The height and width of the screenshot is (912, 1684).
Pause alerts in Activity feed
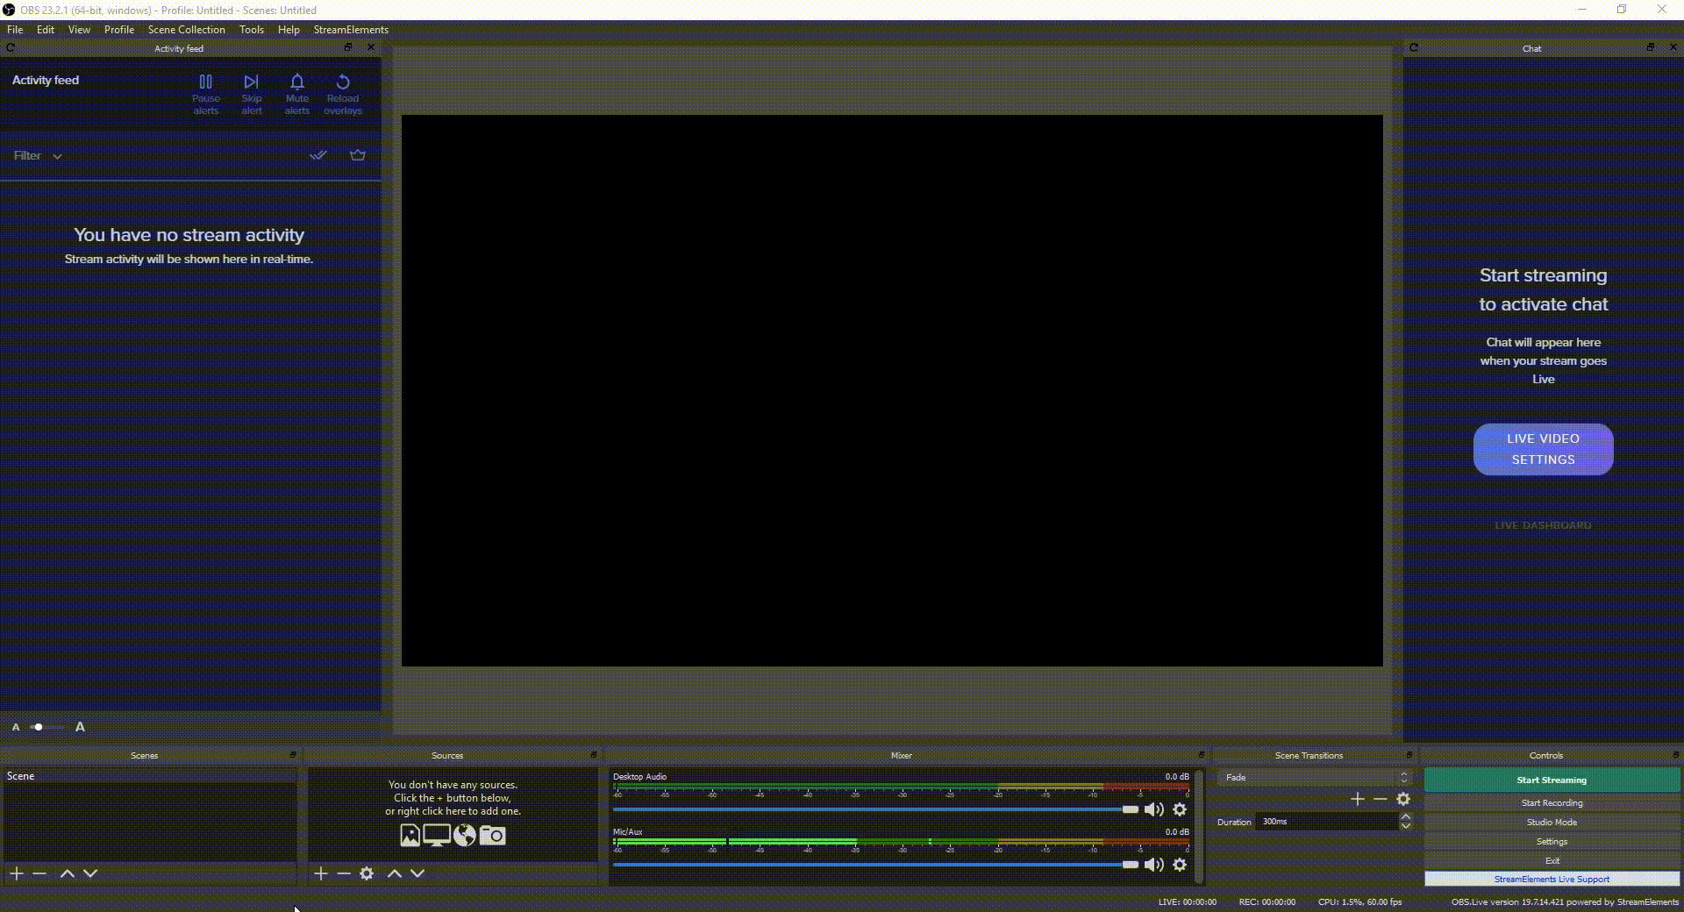coord(205,94)
